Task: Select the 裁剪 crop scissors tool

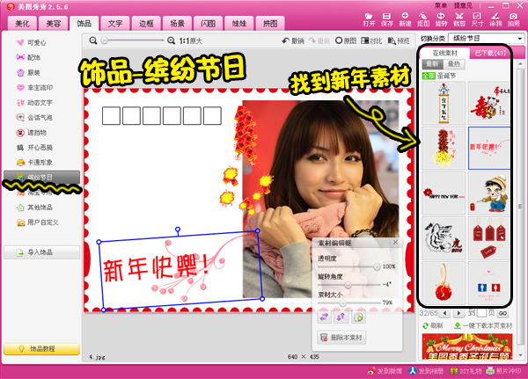Action: point(459,19)
